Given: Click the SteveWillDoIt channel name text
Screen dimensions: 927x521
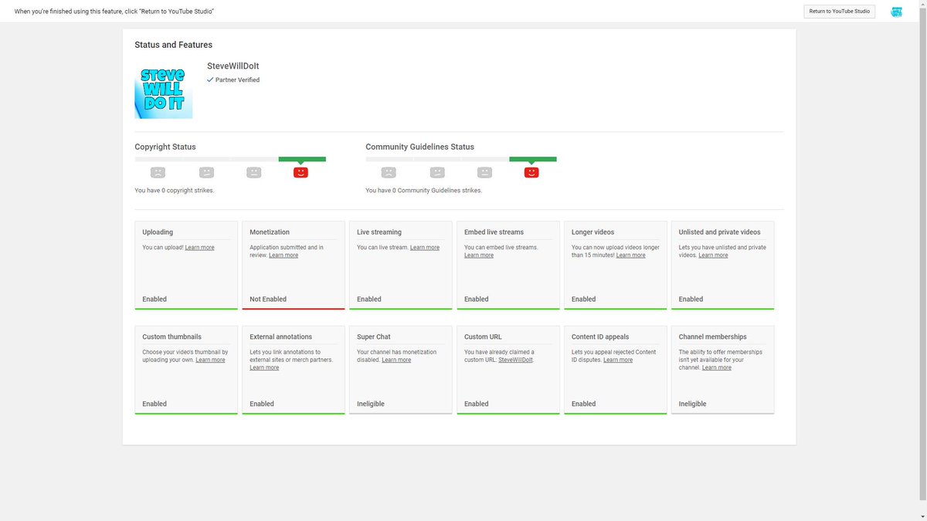Looking at the screenshot, I should [x=233, y=66].
